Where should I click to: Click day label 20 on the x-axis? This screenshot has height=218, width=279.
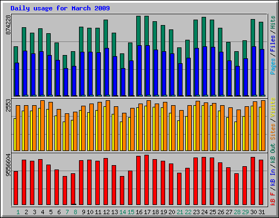[172, 212]
